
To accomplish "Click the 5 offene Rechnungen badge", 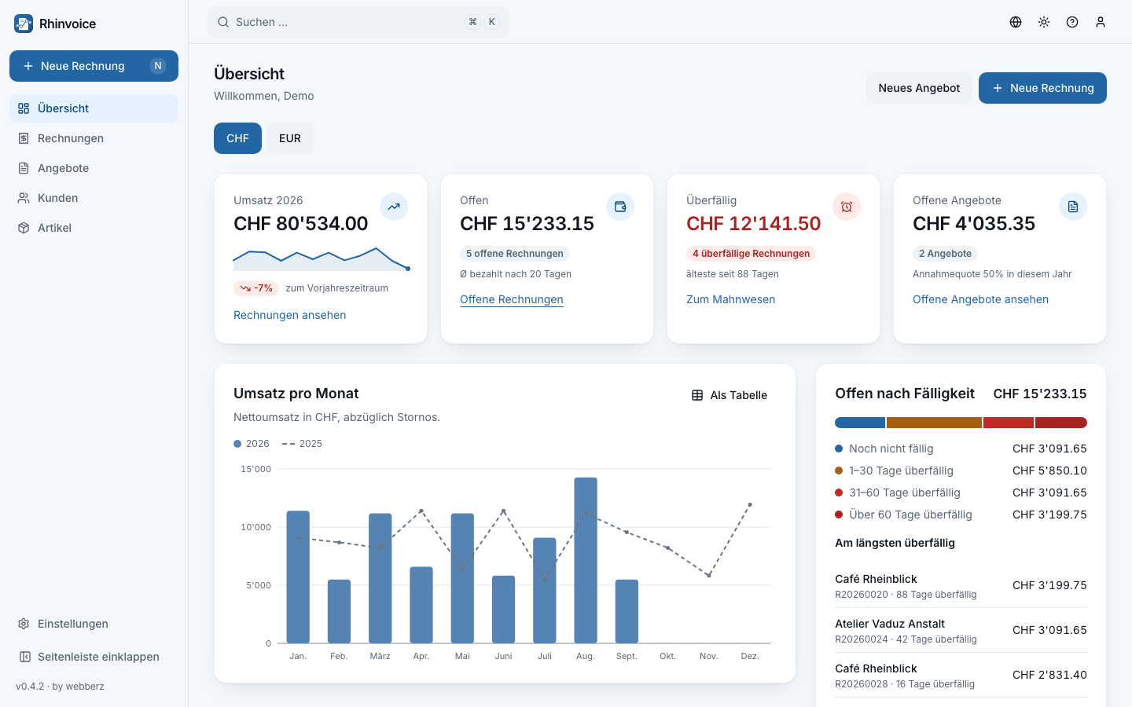I will [x=515, y=254].
